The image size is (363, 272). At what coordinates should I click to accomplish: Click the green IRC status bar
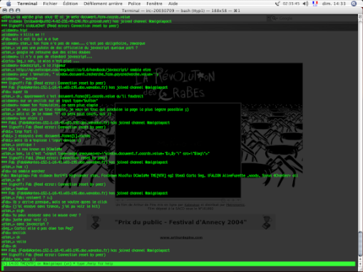click(x=178, y=263)
